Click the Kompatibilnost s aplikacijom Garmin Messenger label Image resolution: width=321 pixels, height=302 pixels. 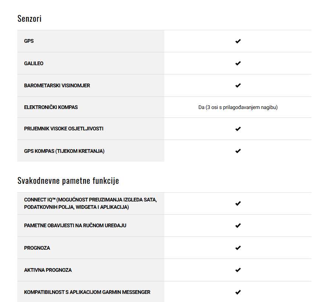pos(87,292)
